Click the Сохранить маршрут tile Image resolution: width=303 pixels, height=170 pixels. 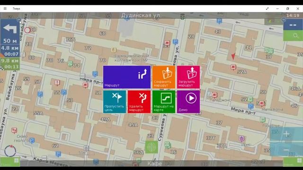click(164, 77)
